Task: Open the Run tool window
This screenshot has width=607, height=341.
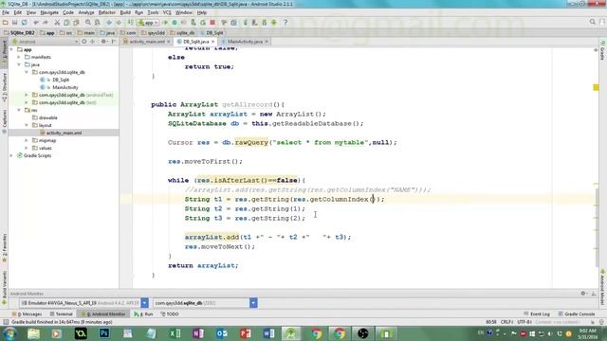Action: pyautogui.click(x=143, y=314)
